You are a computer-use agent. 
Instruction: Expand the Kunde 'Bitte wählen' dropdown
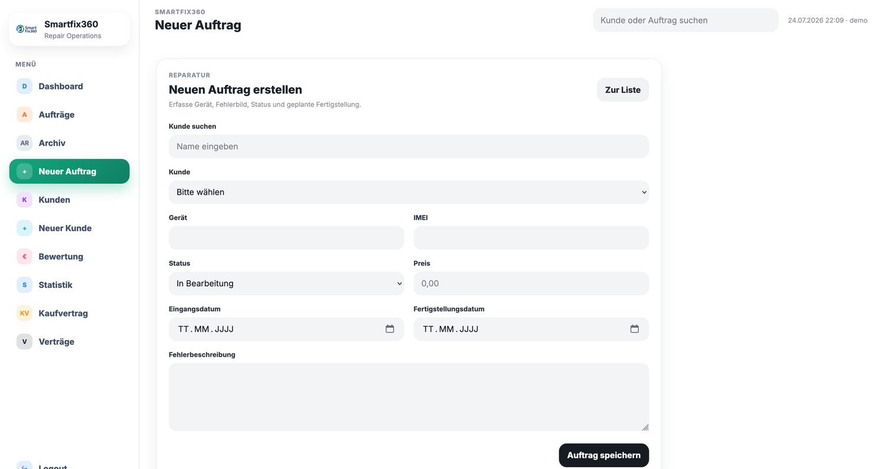pos(409,192)
